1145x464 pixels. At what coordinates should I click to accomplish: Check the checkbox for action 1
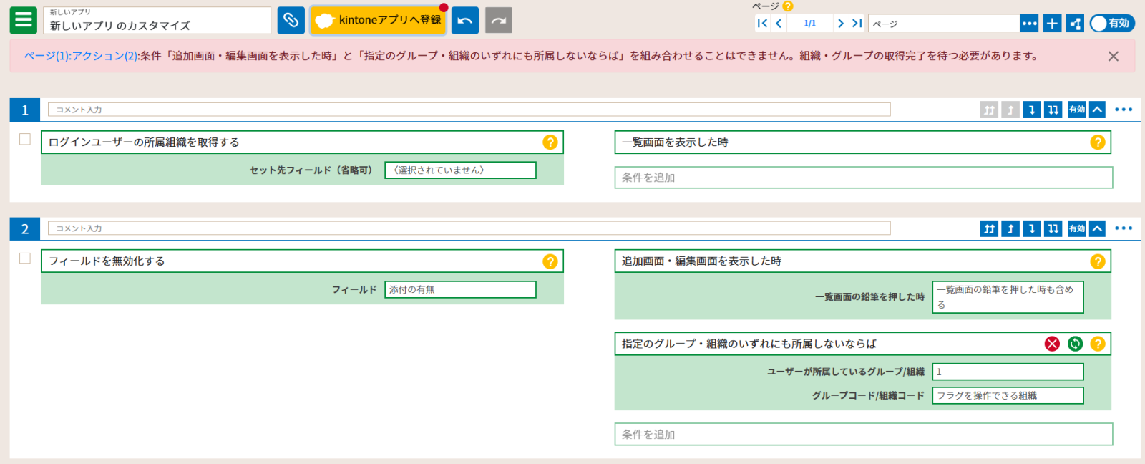click(x=25, y=140)
